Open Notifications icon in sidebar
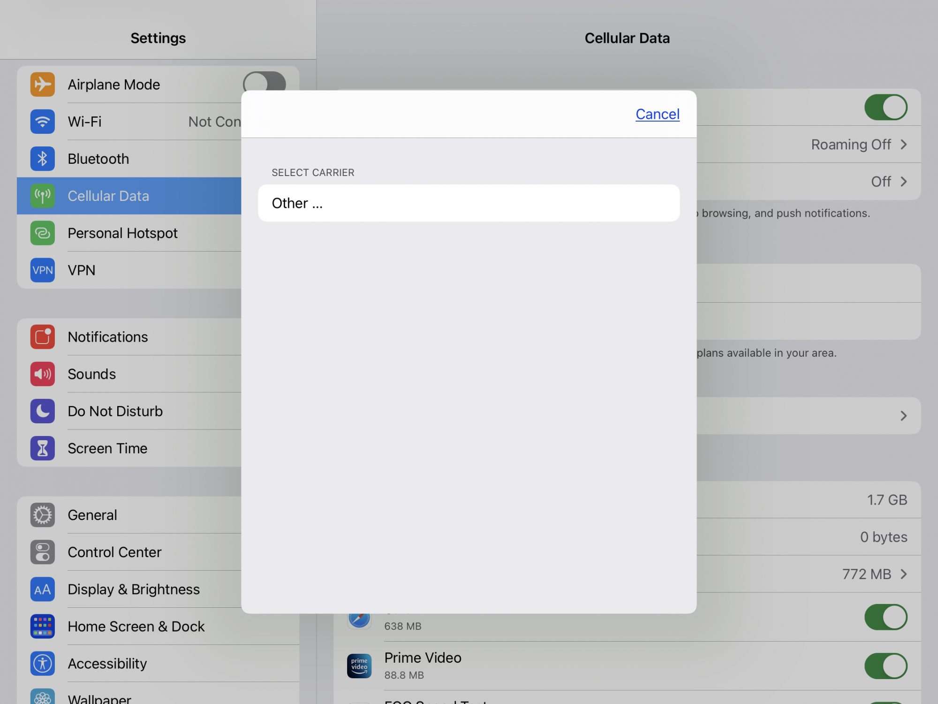938x704 pixels. coord(42,337)
